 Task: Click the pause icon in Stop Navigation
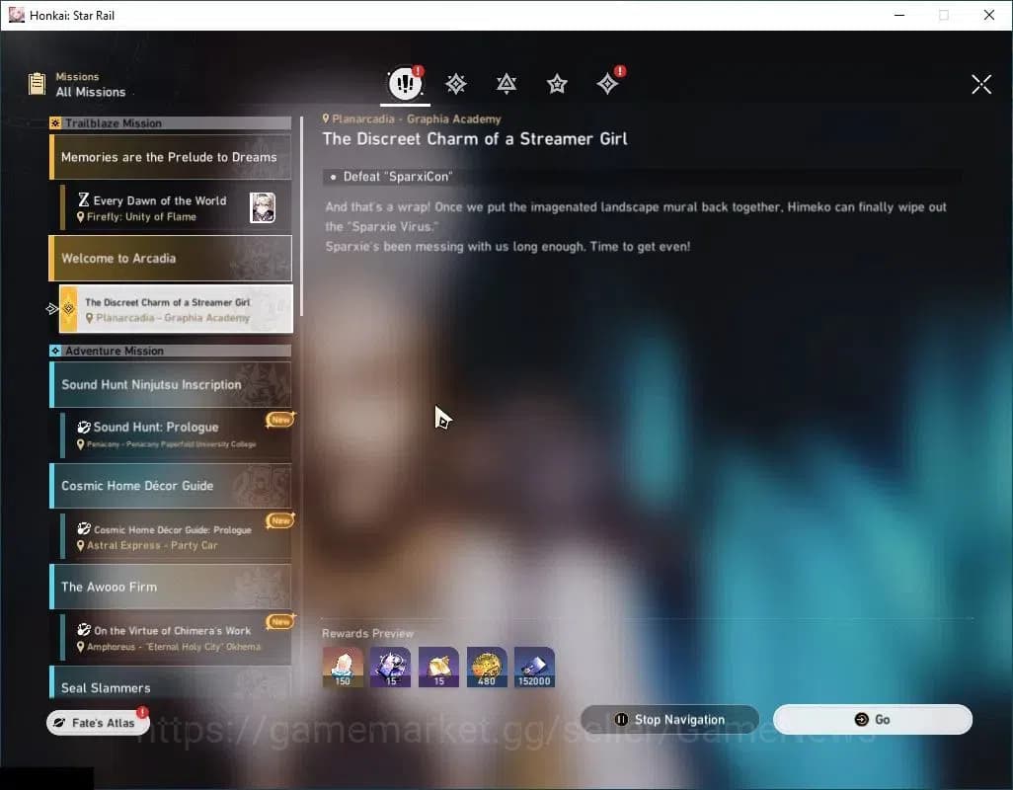pyautogui.click(x=621, y=720)
